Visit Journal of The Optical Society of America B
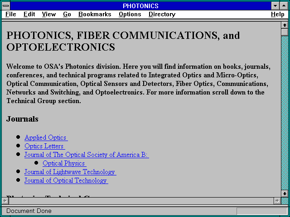This screenshot has height=217, width=290. pos(87,155)
